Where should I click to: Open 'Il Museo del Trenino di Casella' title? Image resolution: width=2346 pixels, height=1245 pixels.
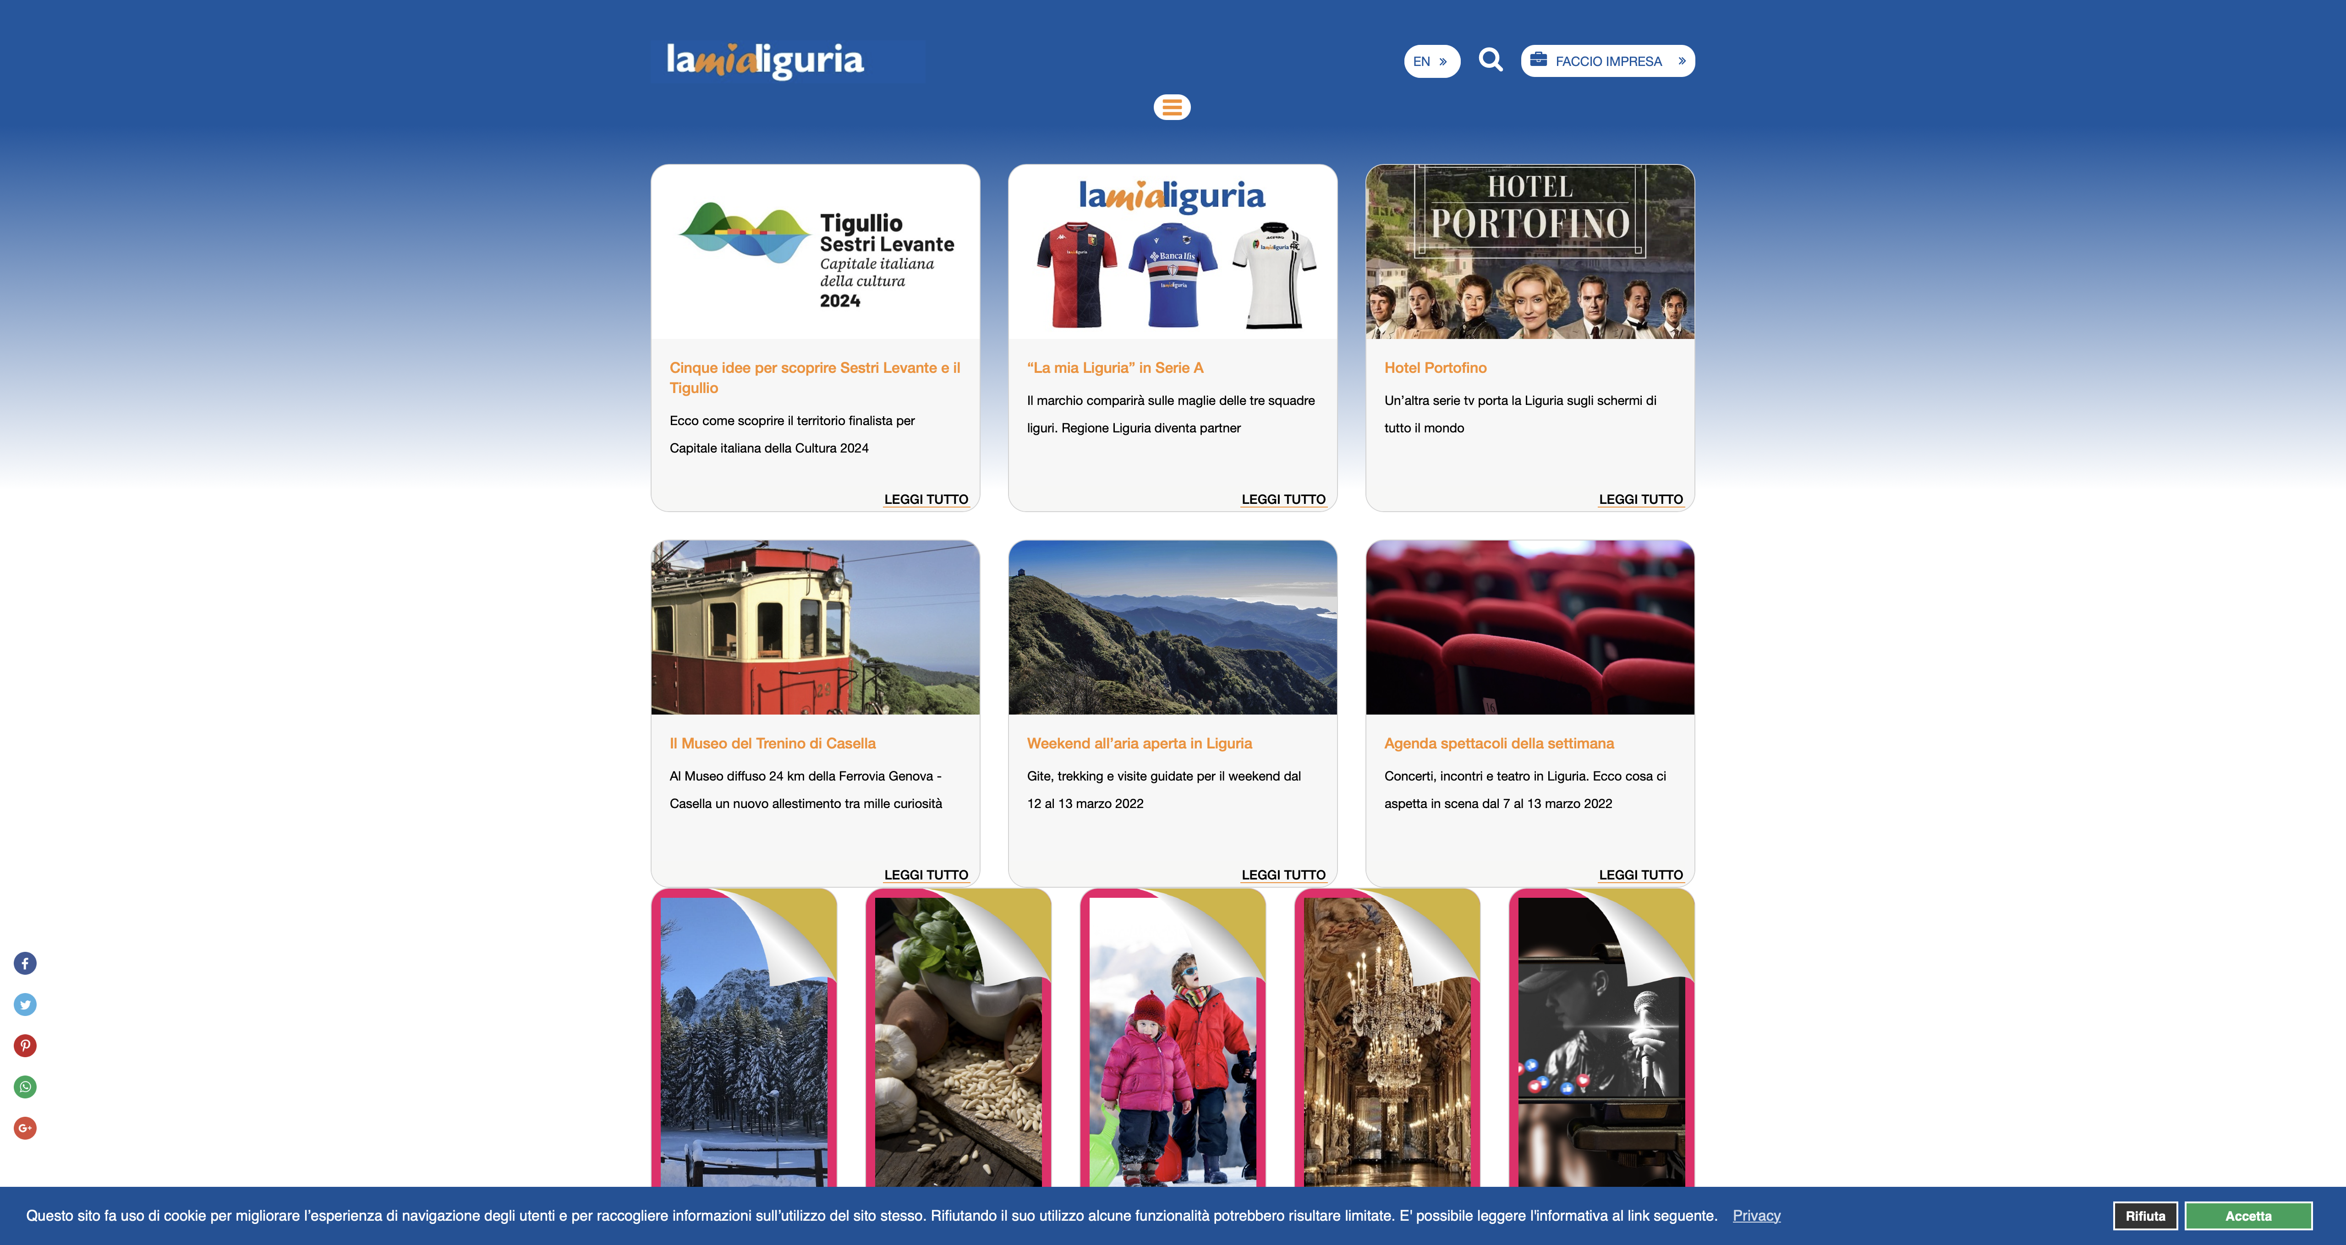point(772,743)
